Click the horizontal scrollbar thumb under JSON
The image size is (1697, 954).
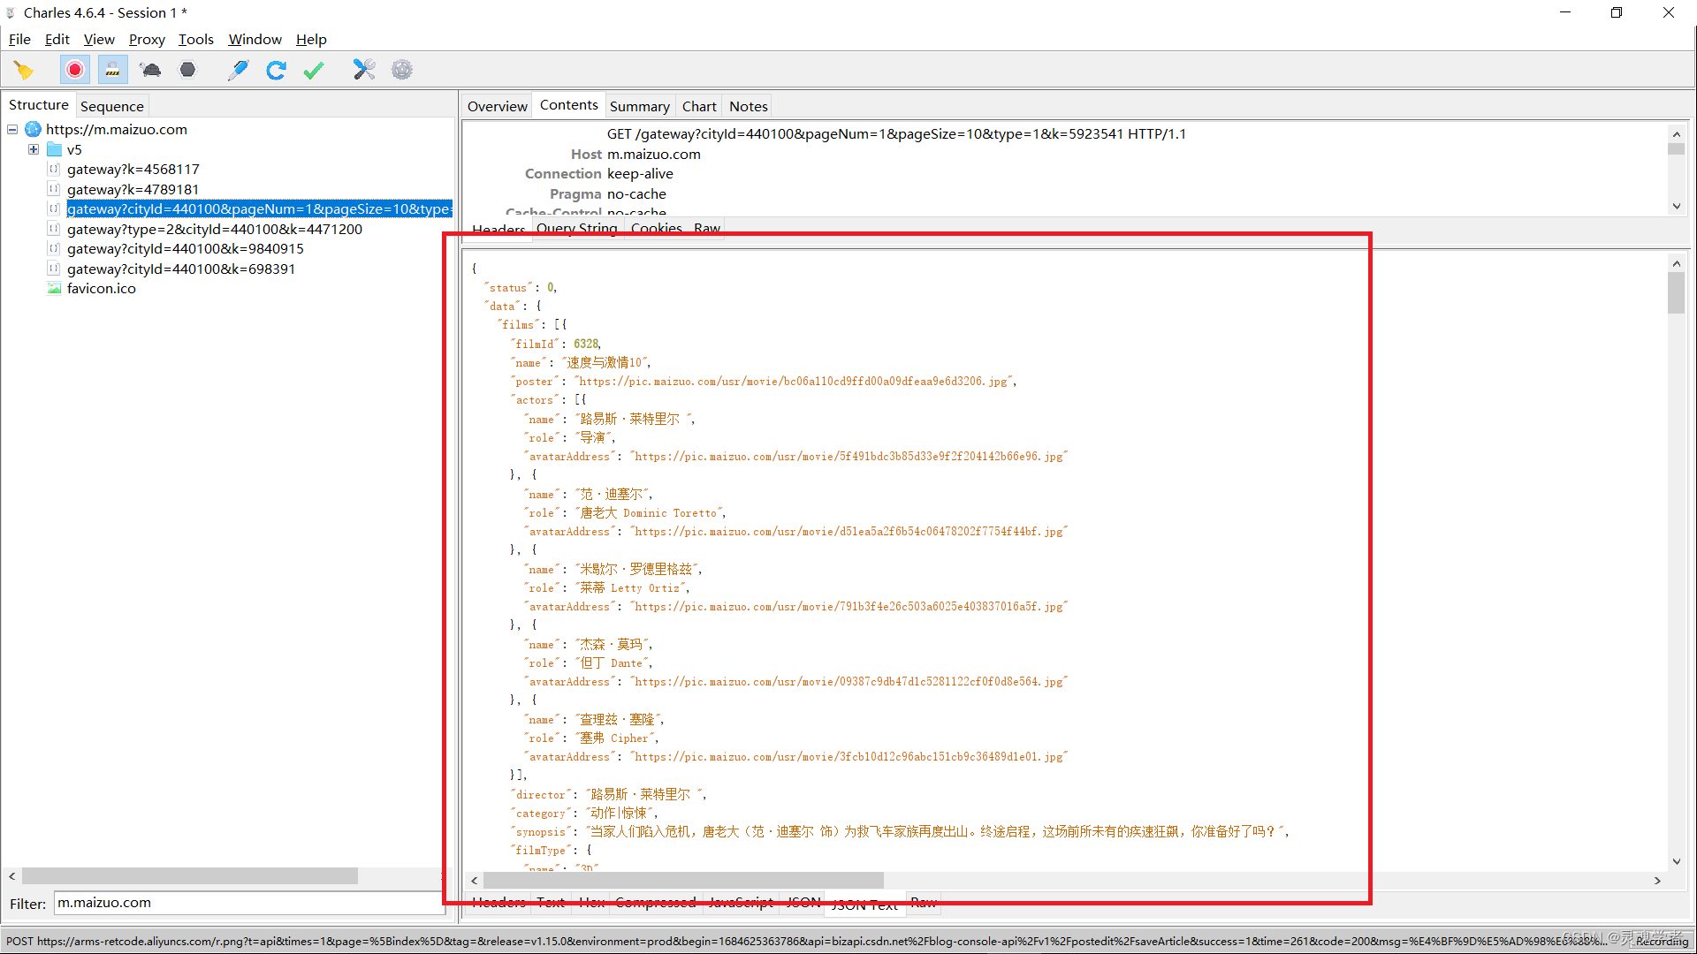pos(682,880)
